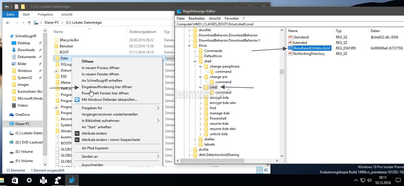This screenshot has width=404, height=186.
Task: Click the Bilder icon in the sidebar
Action: tap(14, 64)
